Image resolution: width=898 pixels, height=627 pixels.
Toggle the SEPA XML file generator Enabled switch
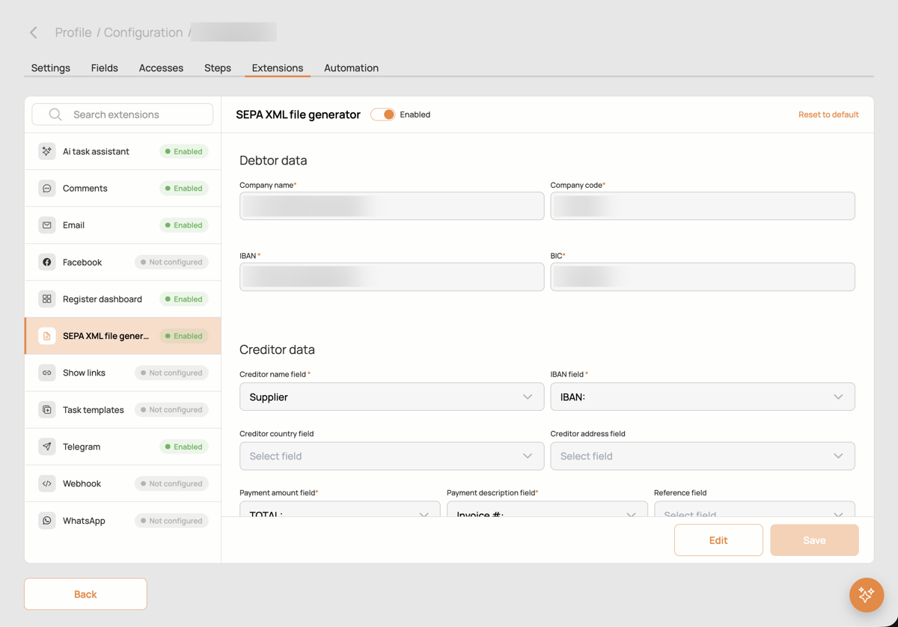point(382,114)
